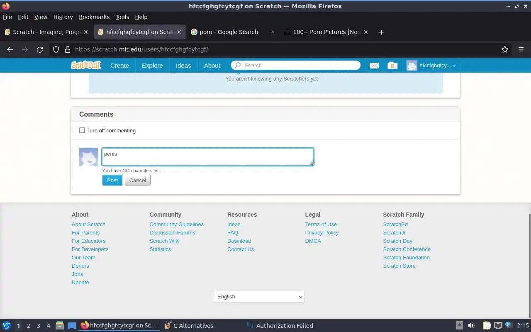Image resolution: width=531 pixels, height=332 pixels.
Task: Go back to the previous page
Action: [10, 49]
